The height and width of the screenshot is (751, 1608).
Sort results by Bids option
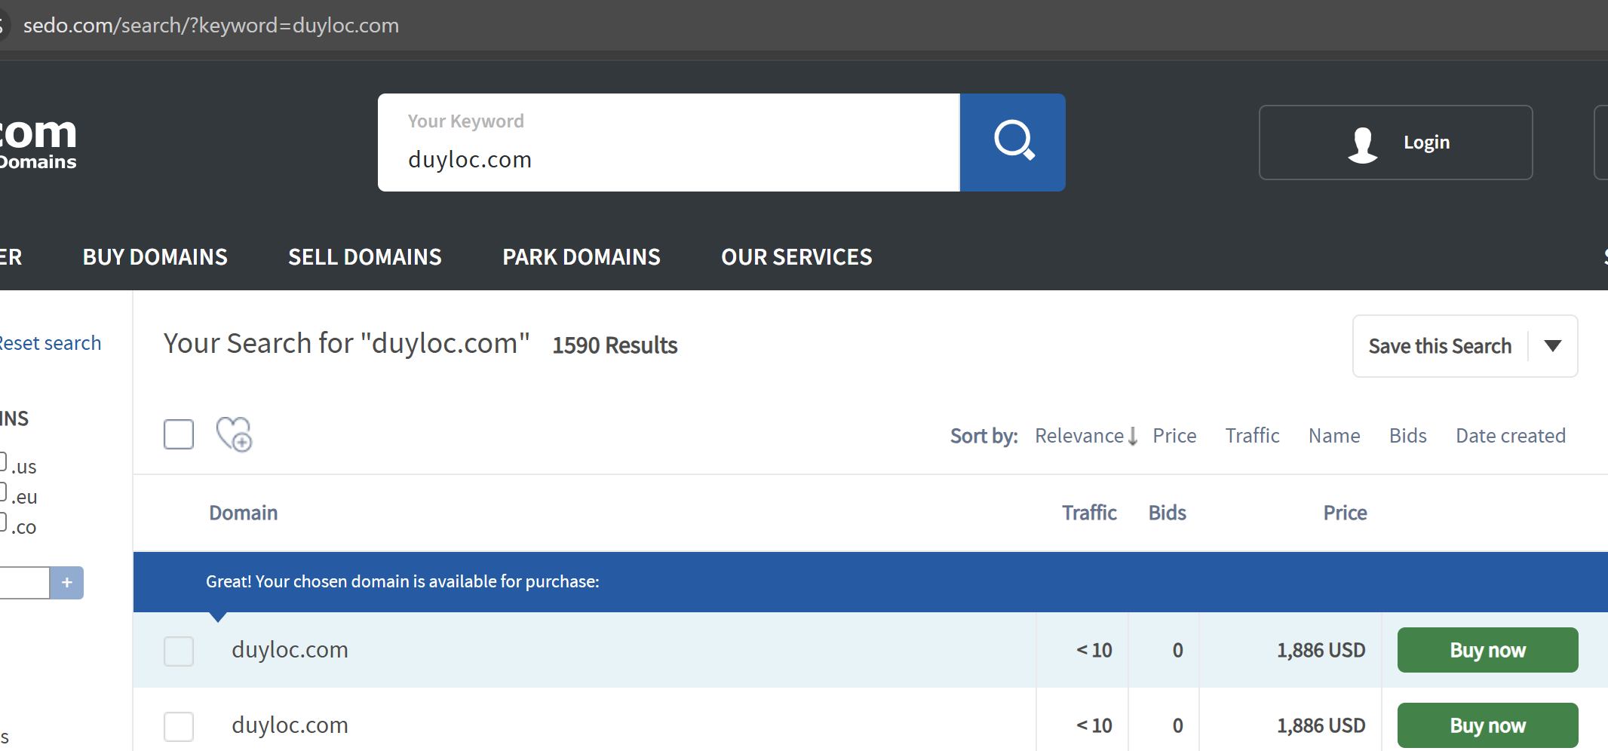click(1408, 436)
